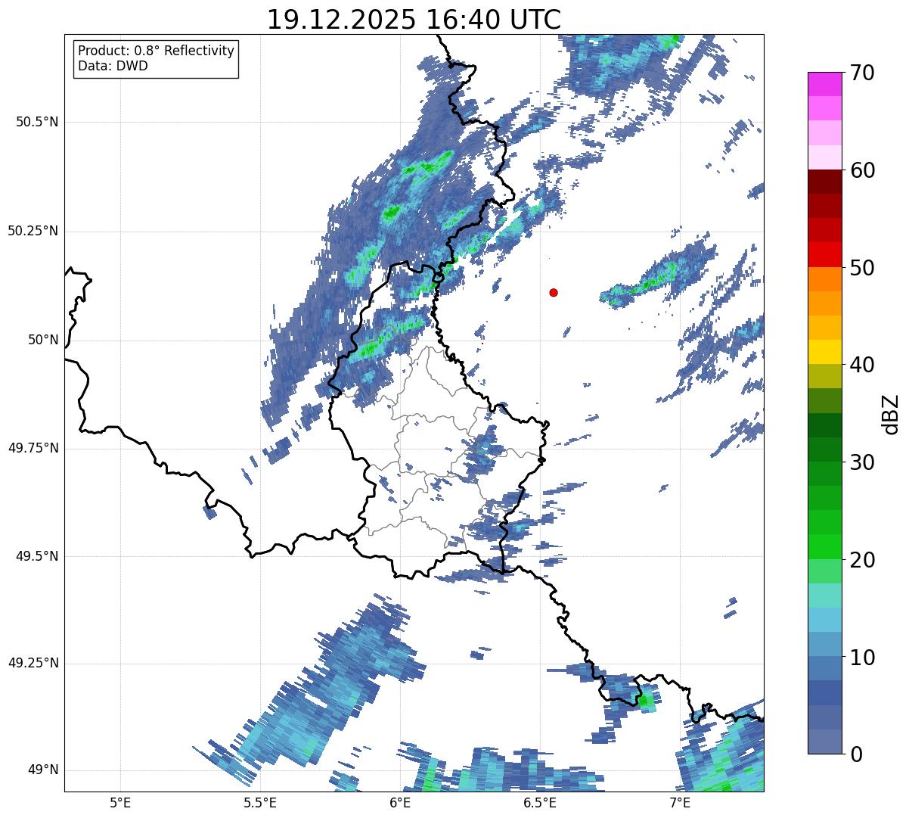Click the dark green swatch above 30 dBZ
The width and height of the screenshot is (909, 818).
pyautogui.click(x=825, y=425)
